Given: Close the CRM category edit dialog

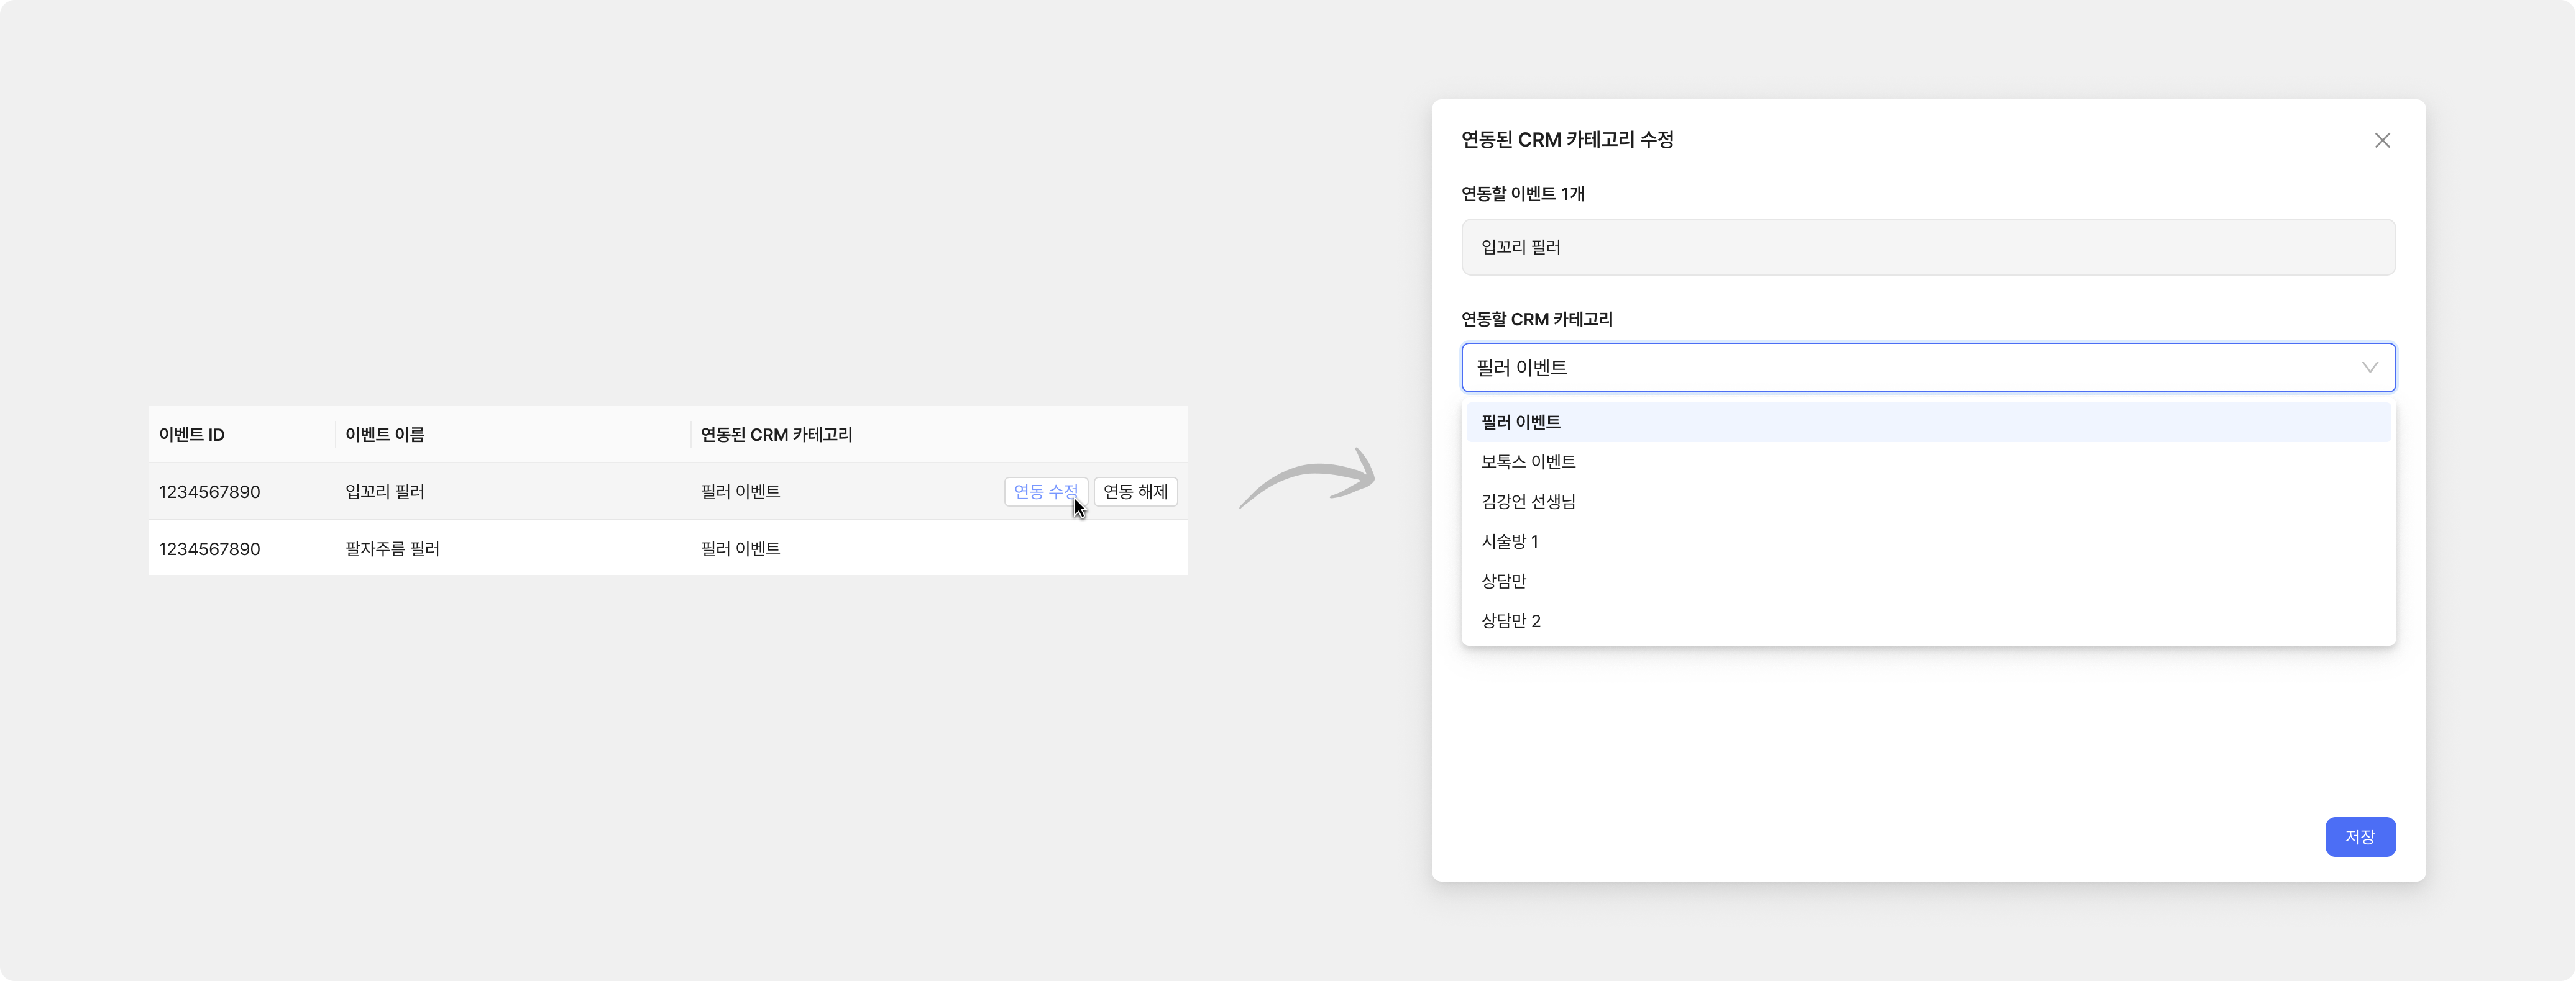Looking at the screenshot, I should pyautogui.click(x=2382, y=141).
